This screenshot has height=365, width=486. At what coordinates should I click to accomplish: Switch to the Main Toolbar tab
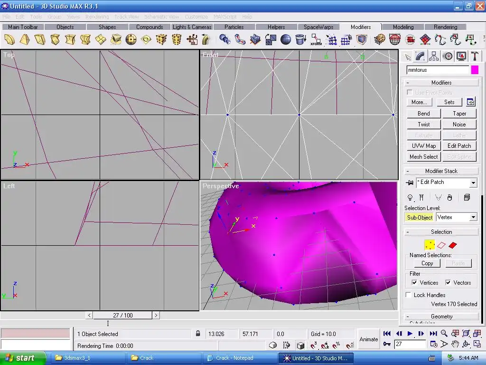pos(23,27)
